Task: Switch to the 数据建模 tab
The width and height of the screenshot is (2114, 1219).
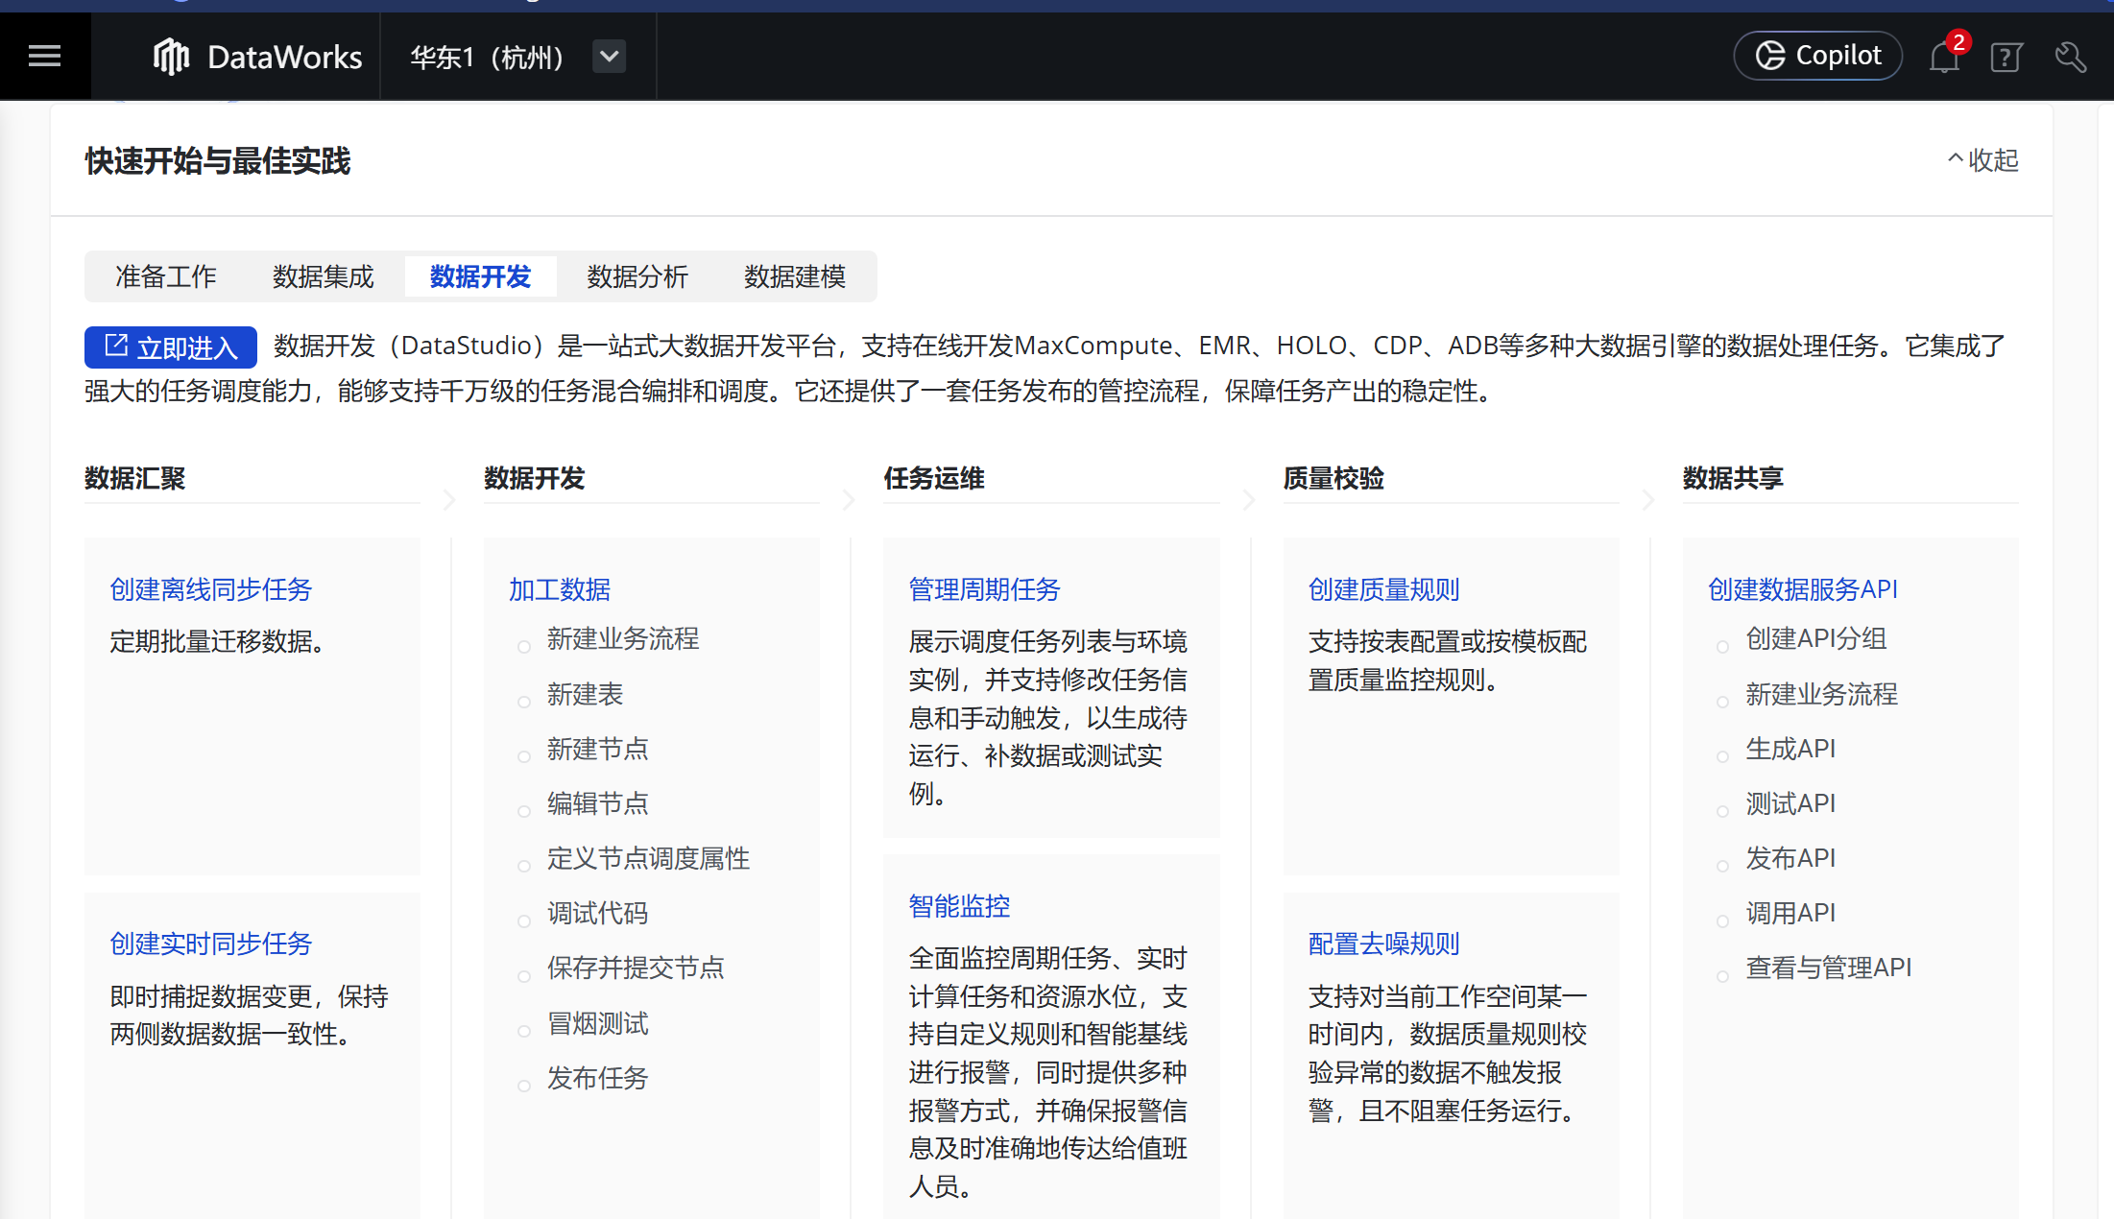Action: [795, 276]
